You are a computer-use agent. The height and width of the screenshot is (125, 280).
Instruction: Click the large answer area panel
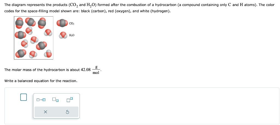[x=142, y=106]
